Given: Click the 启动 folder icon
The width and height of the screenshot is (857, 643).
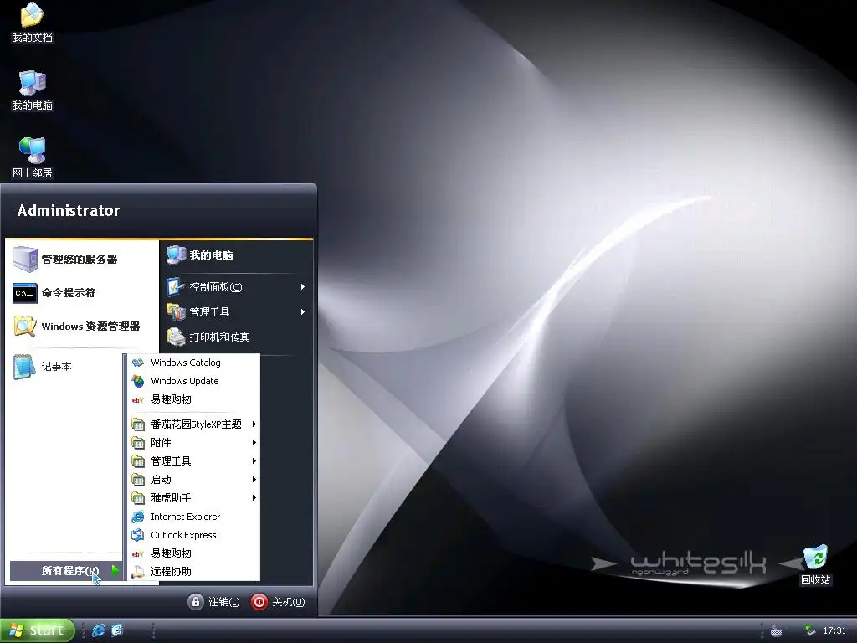Looking at the screenshot, I should 138,480.
